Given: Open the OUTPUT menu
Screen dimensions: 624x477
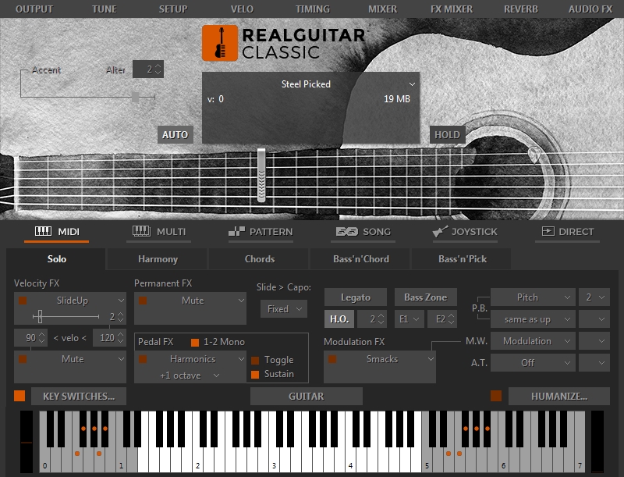Looking at the screenshot, I should pyautogui.click(x=34, y=9).
